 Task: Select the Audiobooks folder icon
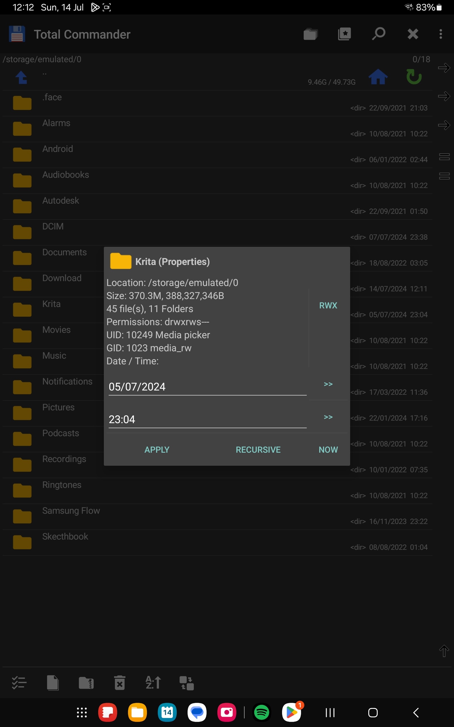[22, 181]
